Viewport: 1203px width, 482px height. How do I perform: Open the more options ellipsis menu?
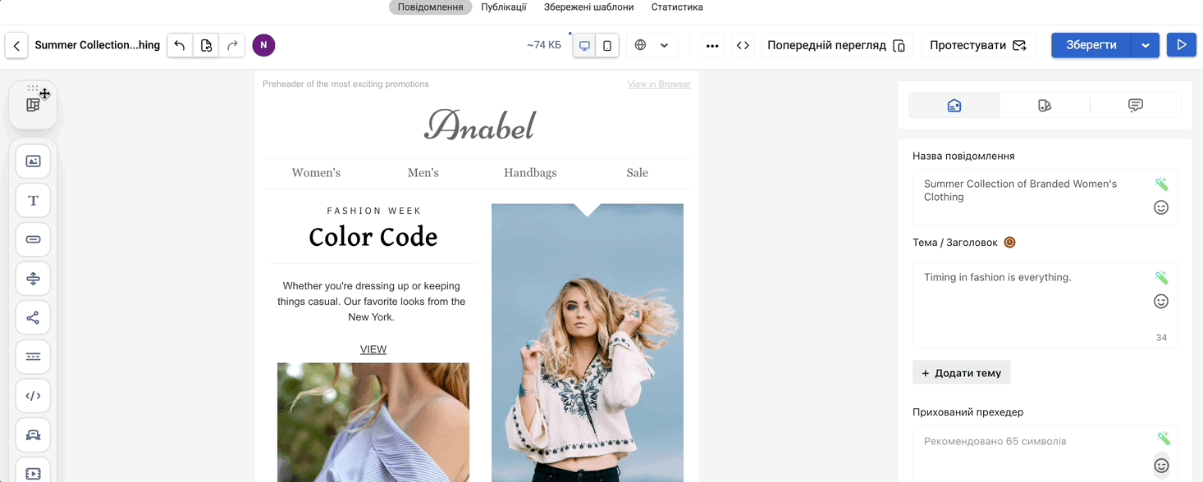pyautogui.click(x=711, y=45)
